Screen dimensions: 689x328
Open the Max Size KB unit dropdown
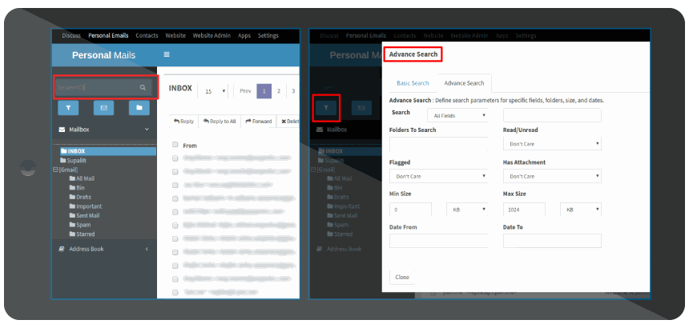(581, 210)
